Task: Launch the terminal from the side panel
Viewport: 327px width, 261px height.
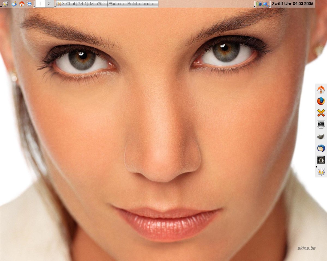Action: pos(321,125)
